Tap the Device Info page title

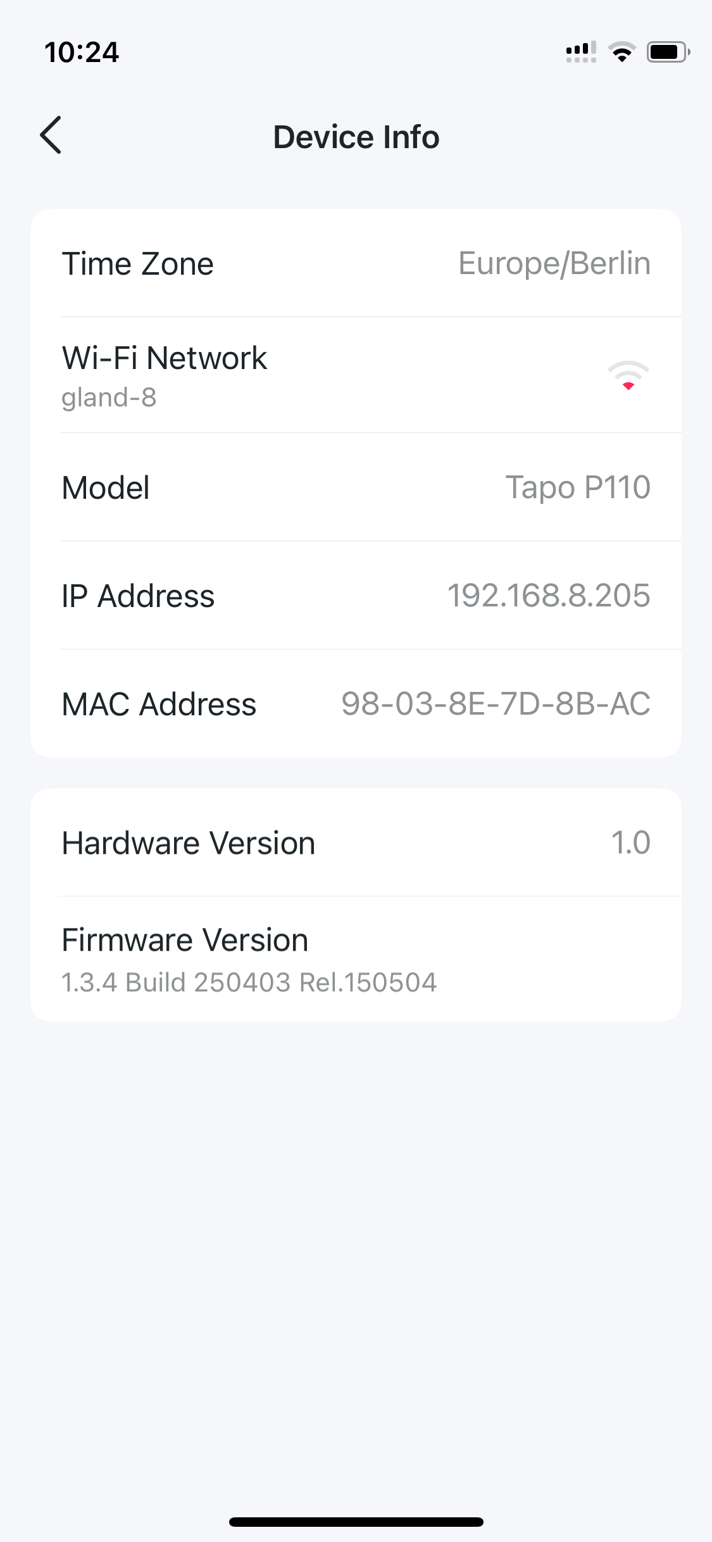[x=356, y=137]
